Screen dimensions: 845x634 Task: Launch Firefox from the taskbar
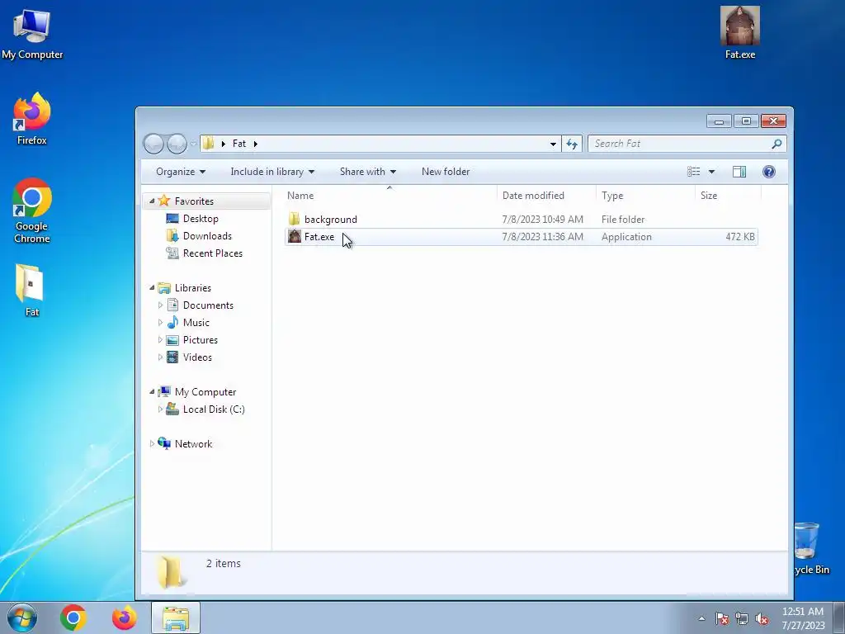coord(125,617)
